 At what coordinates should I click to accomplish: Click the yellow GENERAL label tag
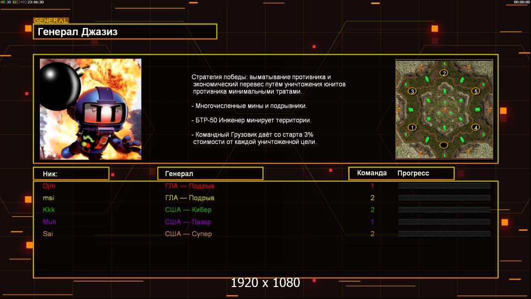coord(51,20)
